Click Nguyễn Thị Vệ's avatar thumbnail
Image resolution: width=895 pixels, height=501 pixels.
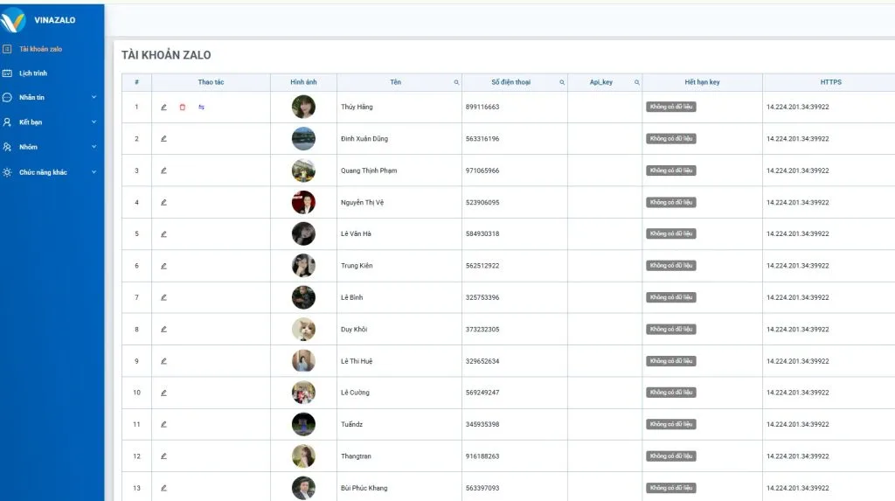pyautogui.click(x=303, y=202)
